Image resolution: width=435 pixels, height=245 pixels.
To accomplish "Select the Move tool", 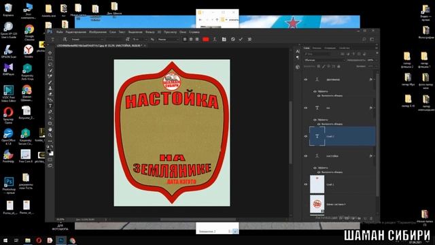I will (x=50, y=53).
